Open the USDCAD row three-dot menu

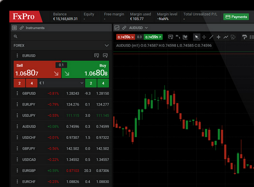(17, 160)
